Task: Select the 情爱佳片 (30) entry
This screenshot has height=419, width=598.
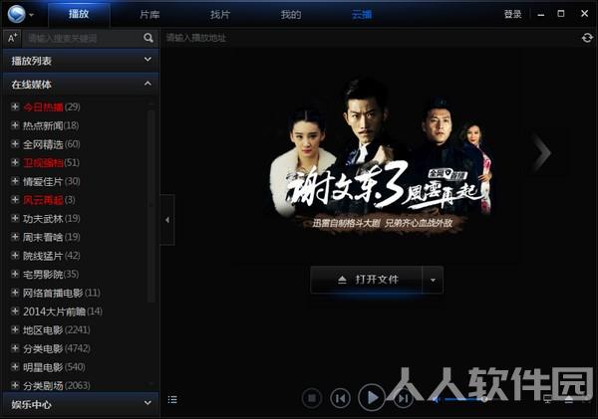Action: [x=52, y=181]
